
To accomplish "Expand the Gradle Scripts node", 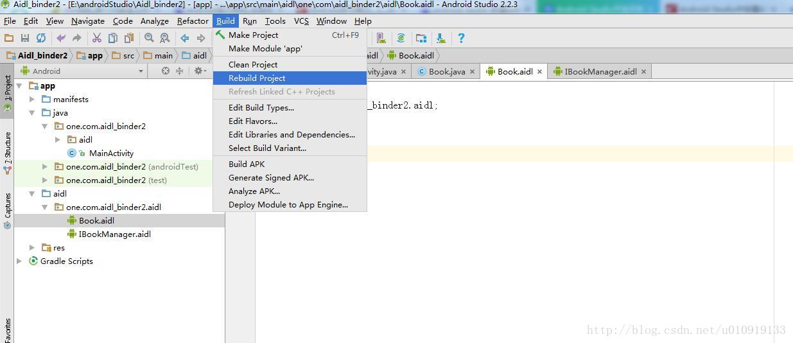I will [x=19, y=261].
